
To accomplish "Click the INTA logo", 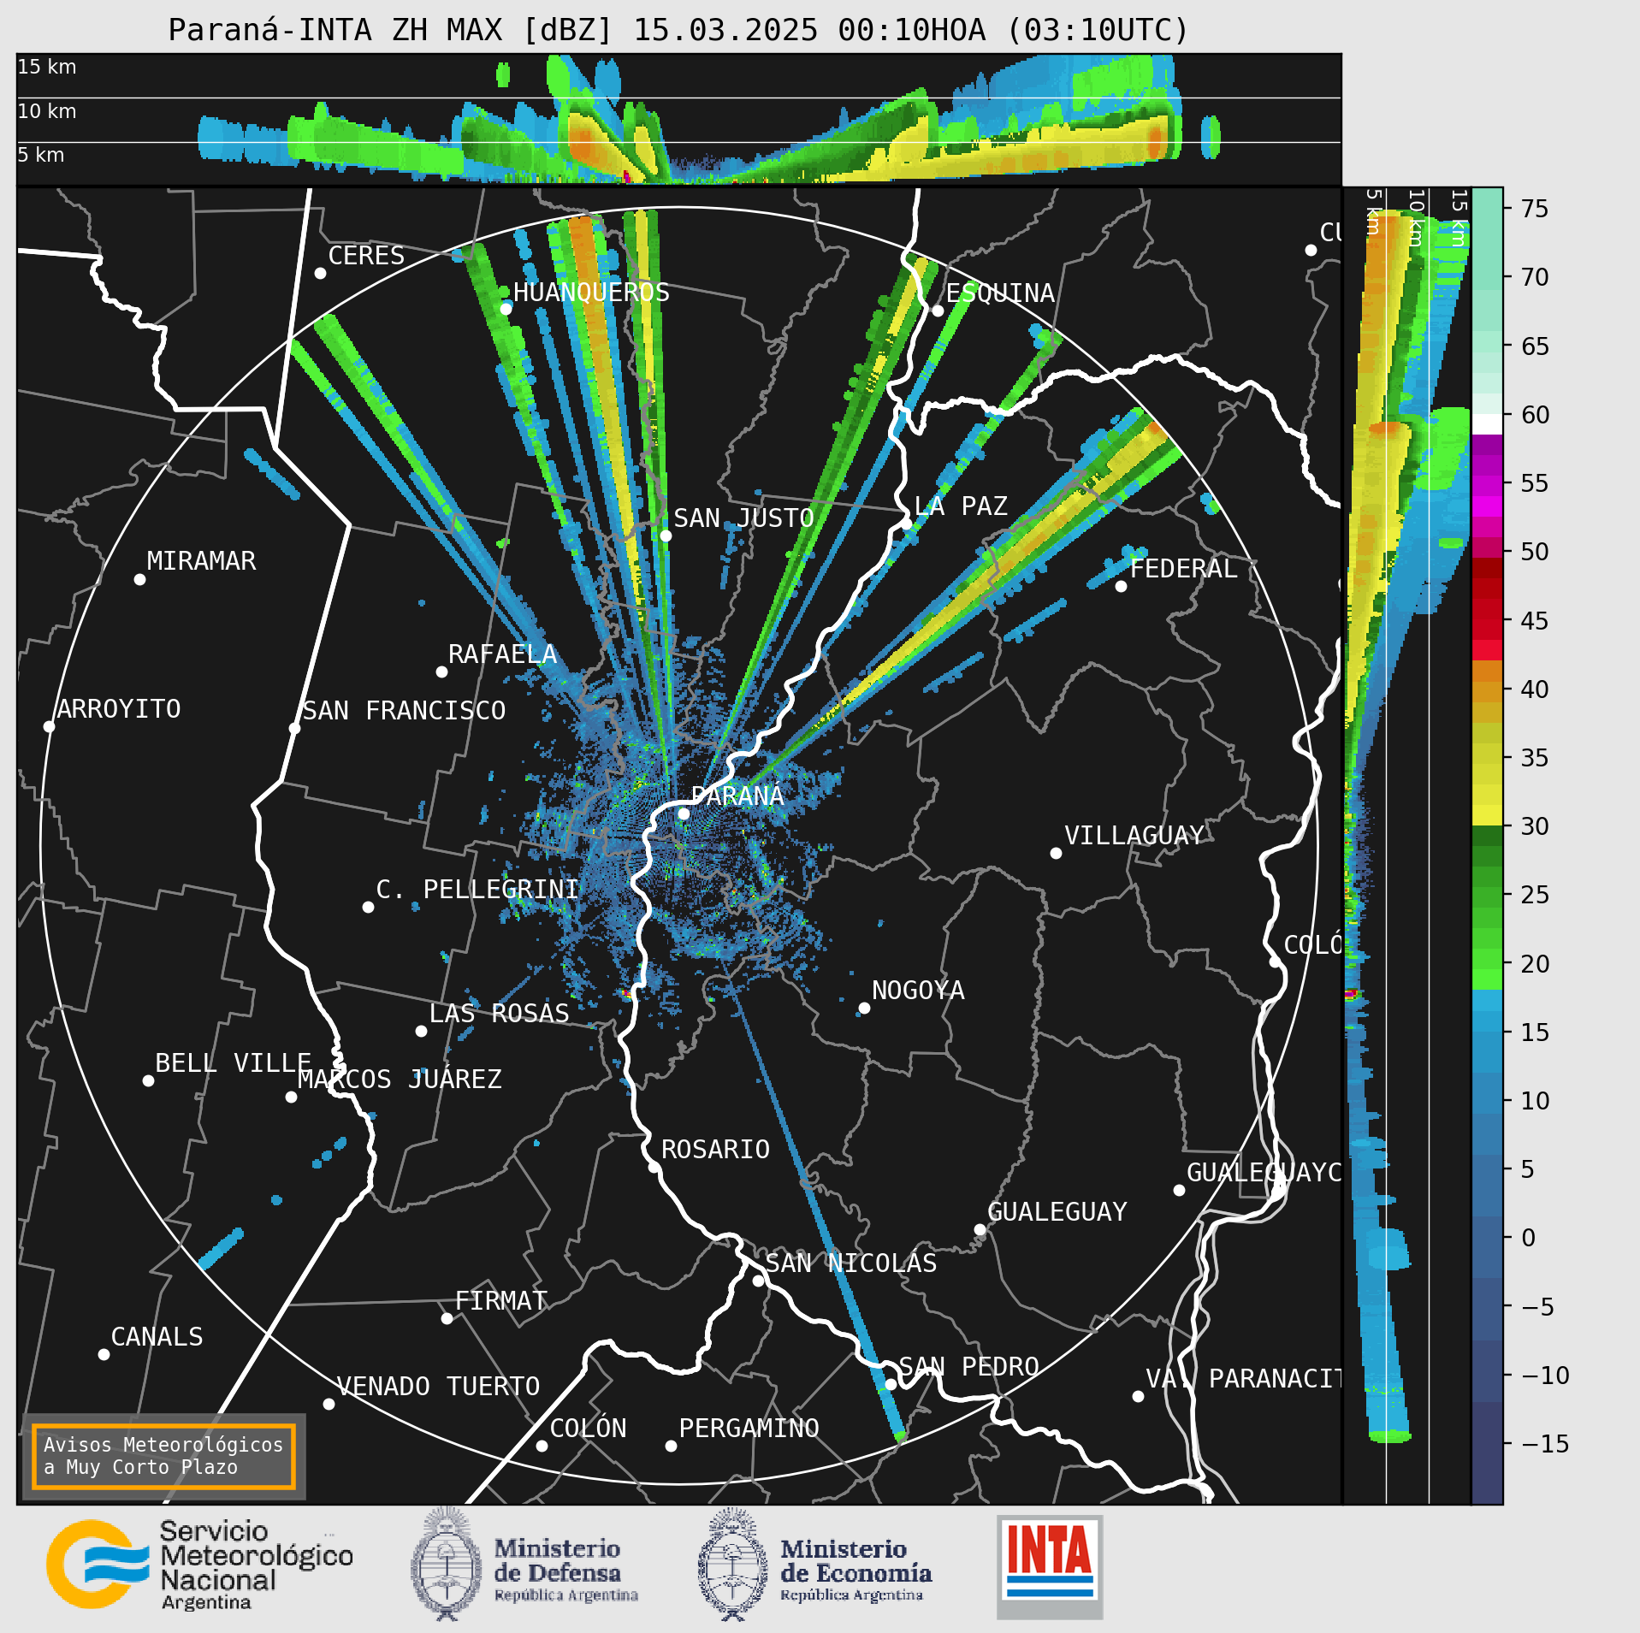I will click(x=1050, y=1566).
